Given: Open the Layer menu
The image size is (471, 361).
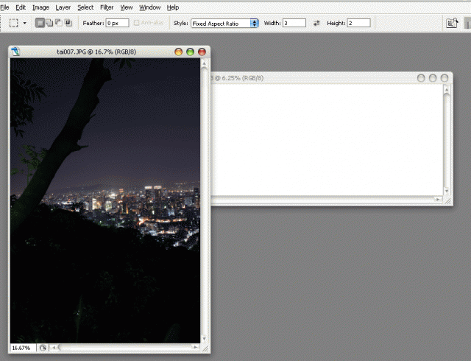Looking at the screenshot, I should point(63,7).
